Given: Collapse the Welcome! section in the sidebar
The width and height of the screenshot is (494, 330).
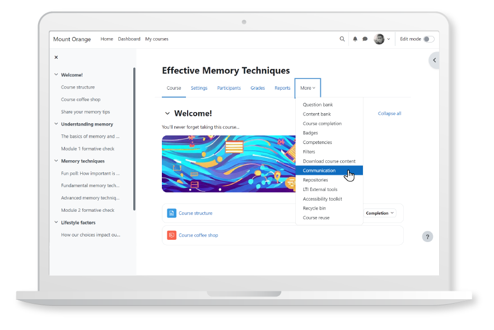Looking at the screenshot, I should click(x=55, y=75).
